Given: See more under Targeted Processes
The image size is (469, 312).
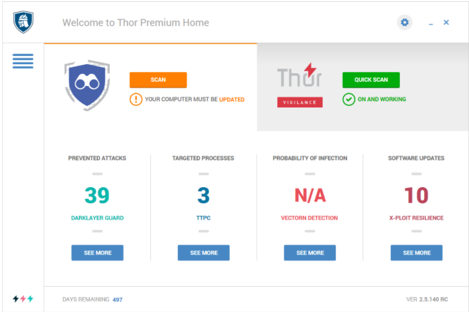Looking at the screenshot, I should click(204, 252).
